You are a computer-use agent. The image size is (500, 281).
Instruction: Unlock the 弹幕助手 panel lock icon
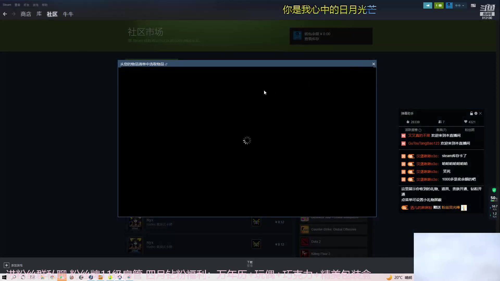471,113
